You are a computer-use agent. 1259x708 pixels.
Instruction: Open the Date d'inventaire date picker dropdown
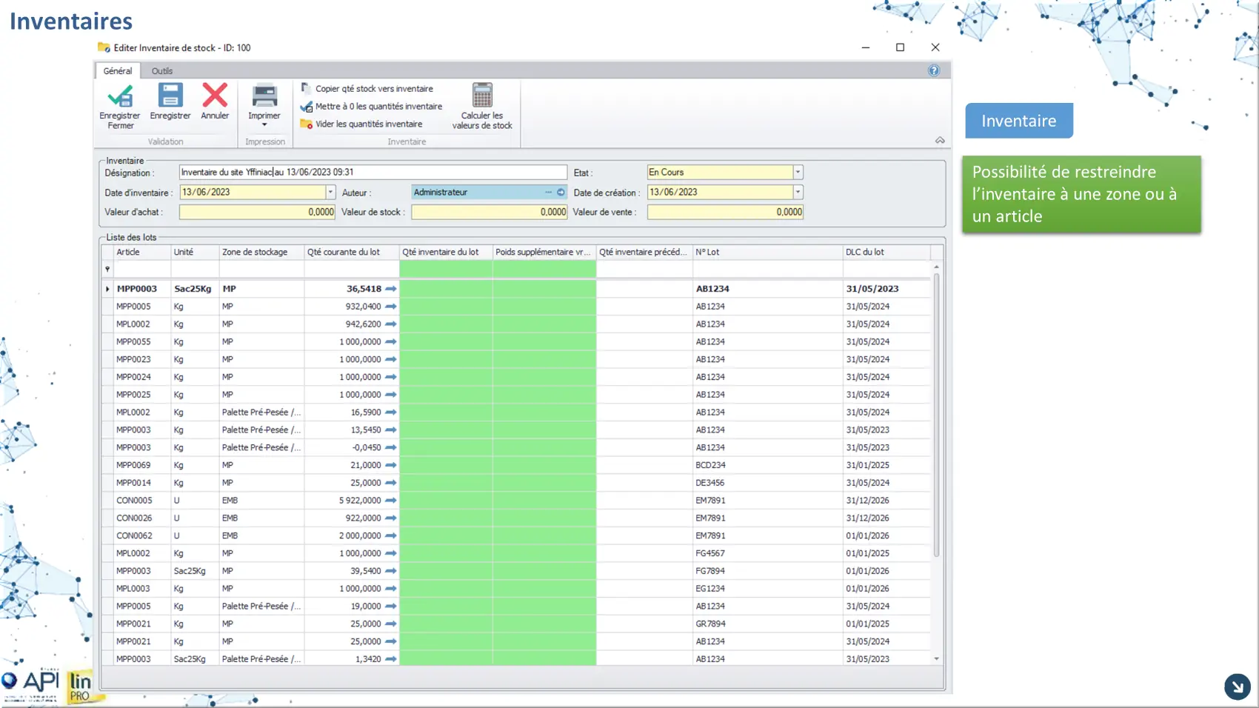330,193
